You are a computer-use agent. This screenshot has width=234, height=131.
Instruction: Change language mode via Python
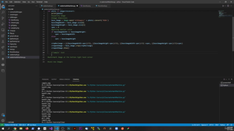tap(223, 125)
